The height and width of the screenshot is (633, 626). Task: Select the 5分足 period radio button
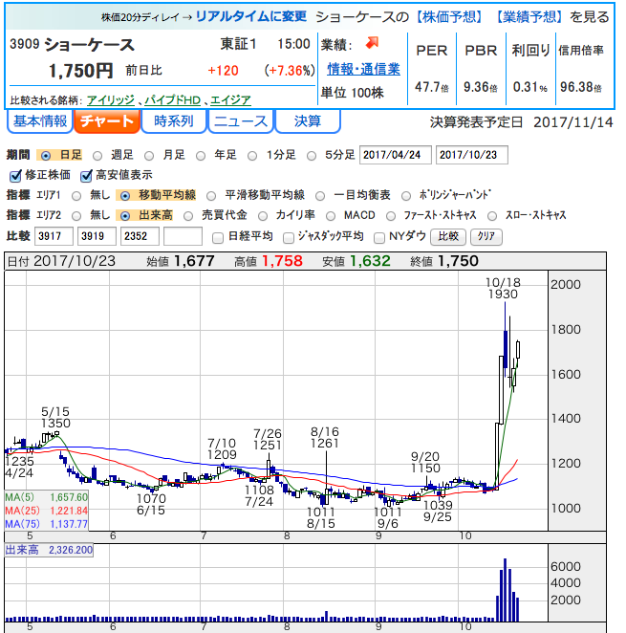312,156
